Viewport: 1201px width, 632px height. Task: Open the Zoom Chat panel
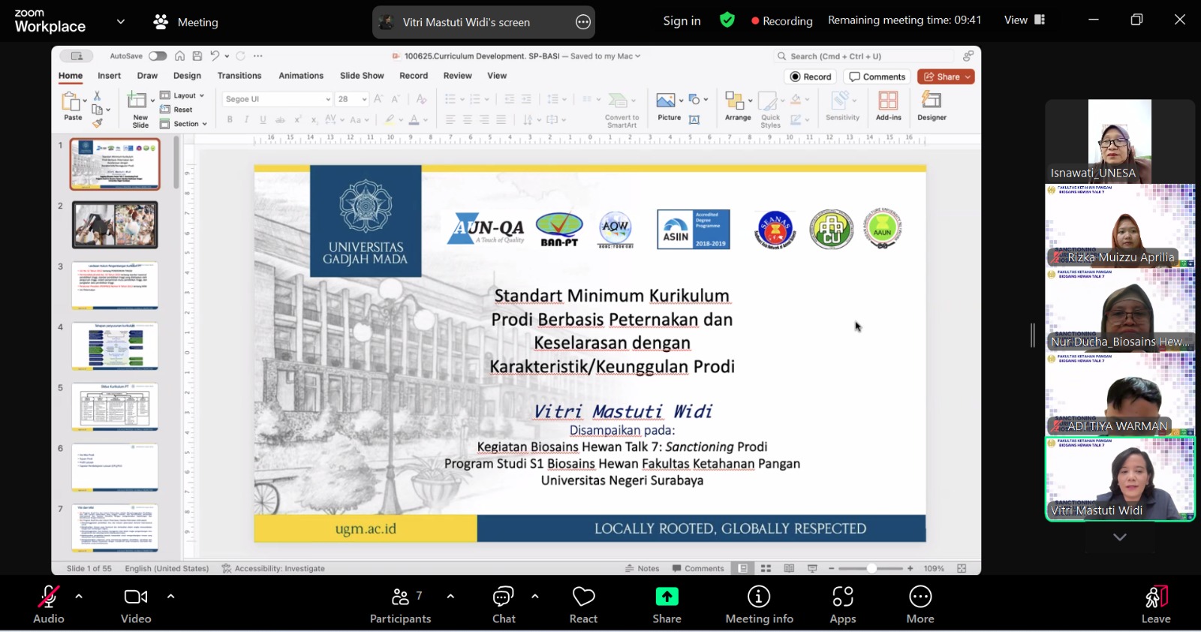click(x=503, y=604)
